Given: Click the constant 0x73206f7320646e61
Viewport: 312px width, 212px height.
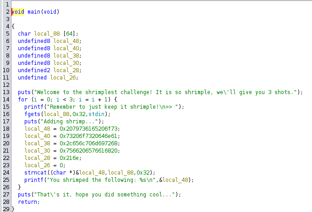Looking at the screenshot, I should (88, 136).
